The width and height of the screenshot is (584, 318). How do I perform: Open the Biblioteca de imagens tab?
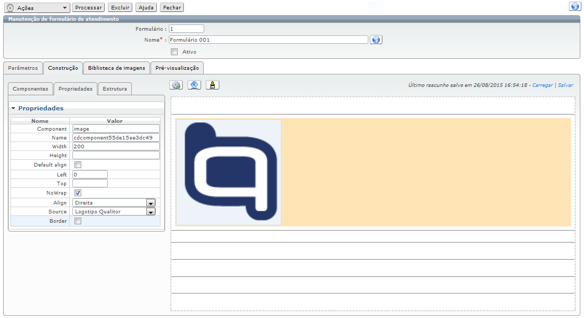click(x=117, y=68)
